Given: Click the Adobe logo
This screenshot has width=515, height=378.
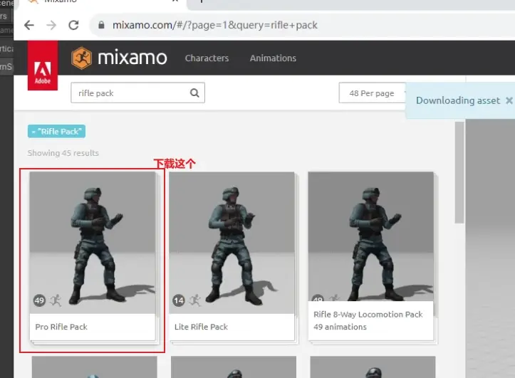Looking at the screenshot, I should tap(43, 65).
